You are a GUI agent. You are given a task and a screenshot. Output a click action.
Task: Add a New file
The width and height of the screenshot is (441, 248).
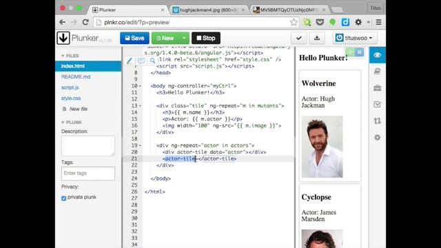click(x=75, y=109)
